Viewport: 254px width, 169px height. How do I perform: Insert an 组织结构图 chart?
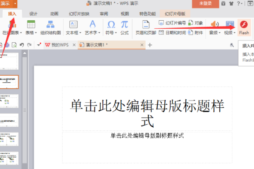50,27
